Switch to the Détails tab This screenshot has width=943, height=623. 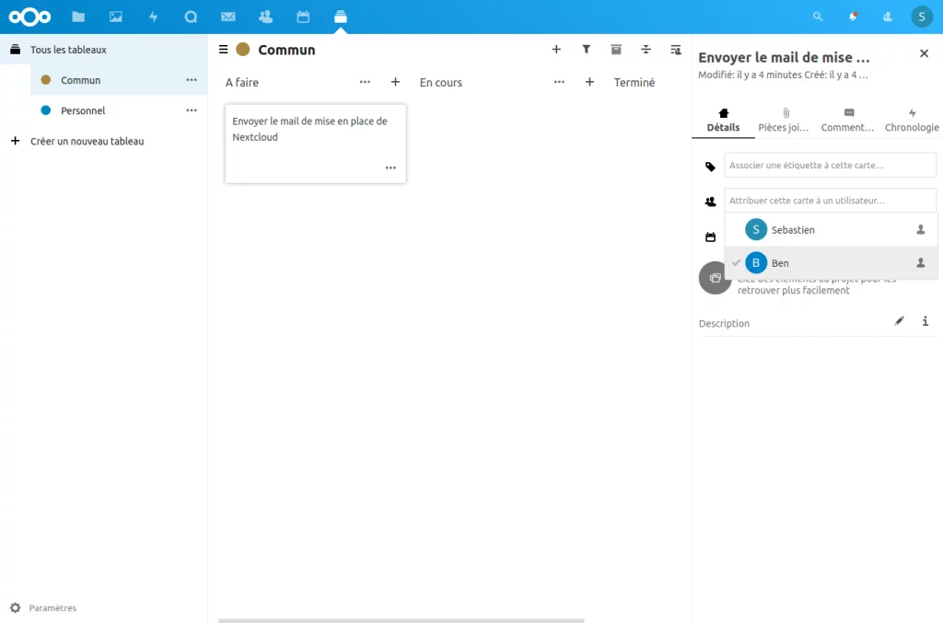pos(723,121)
